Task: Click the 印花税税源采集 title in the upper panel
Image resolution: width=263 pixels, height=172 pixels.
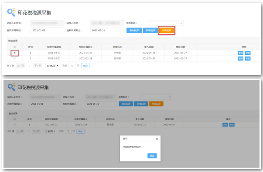Action: tap(34, 13)
